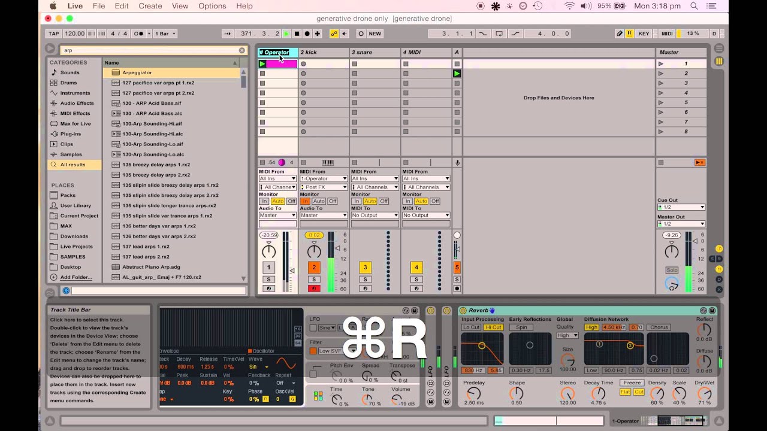The image size is (767, 431).
Task: Click the TAP tempo button
Action: pos(54,34)
